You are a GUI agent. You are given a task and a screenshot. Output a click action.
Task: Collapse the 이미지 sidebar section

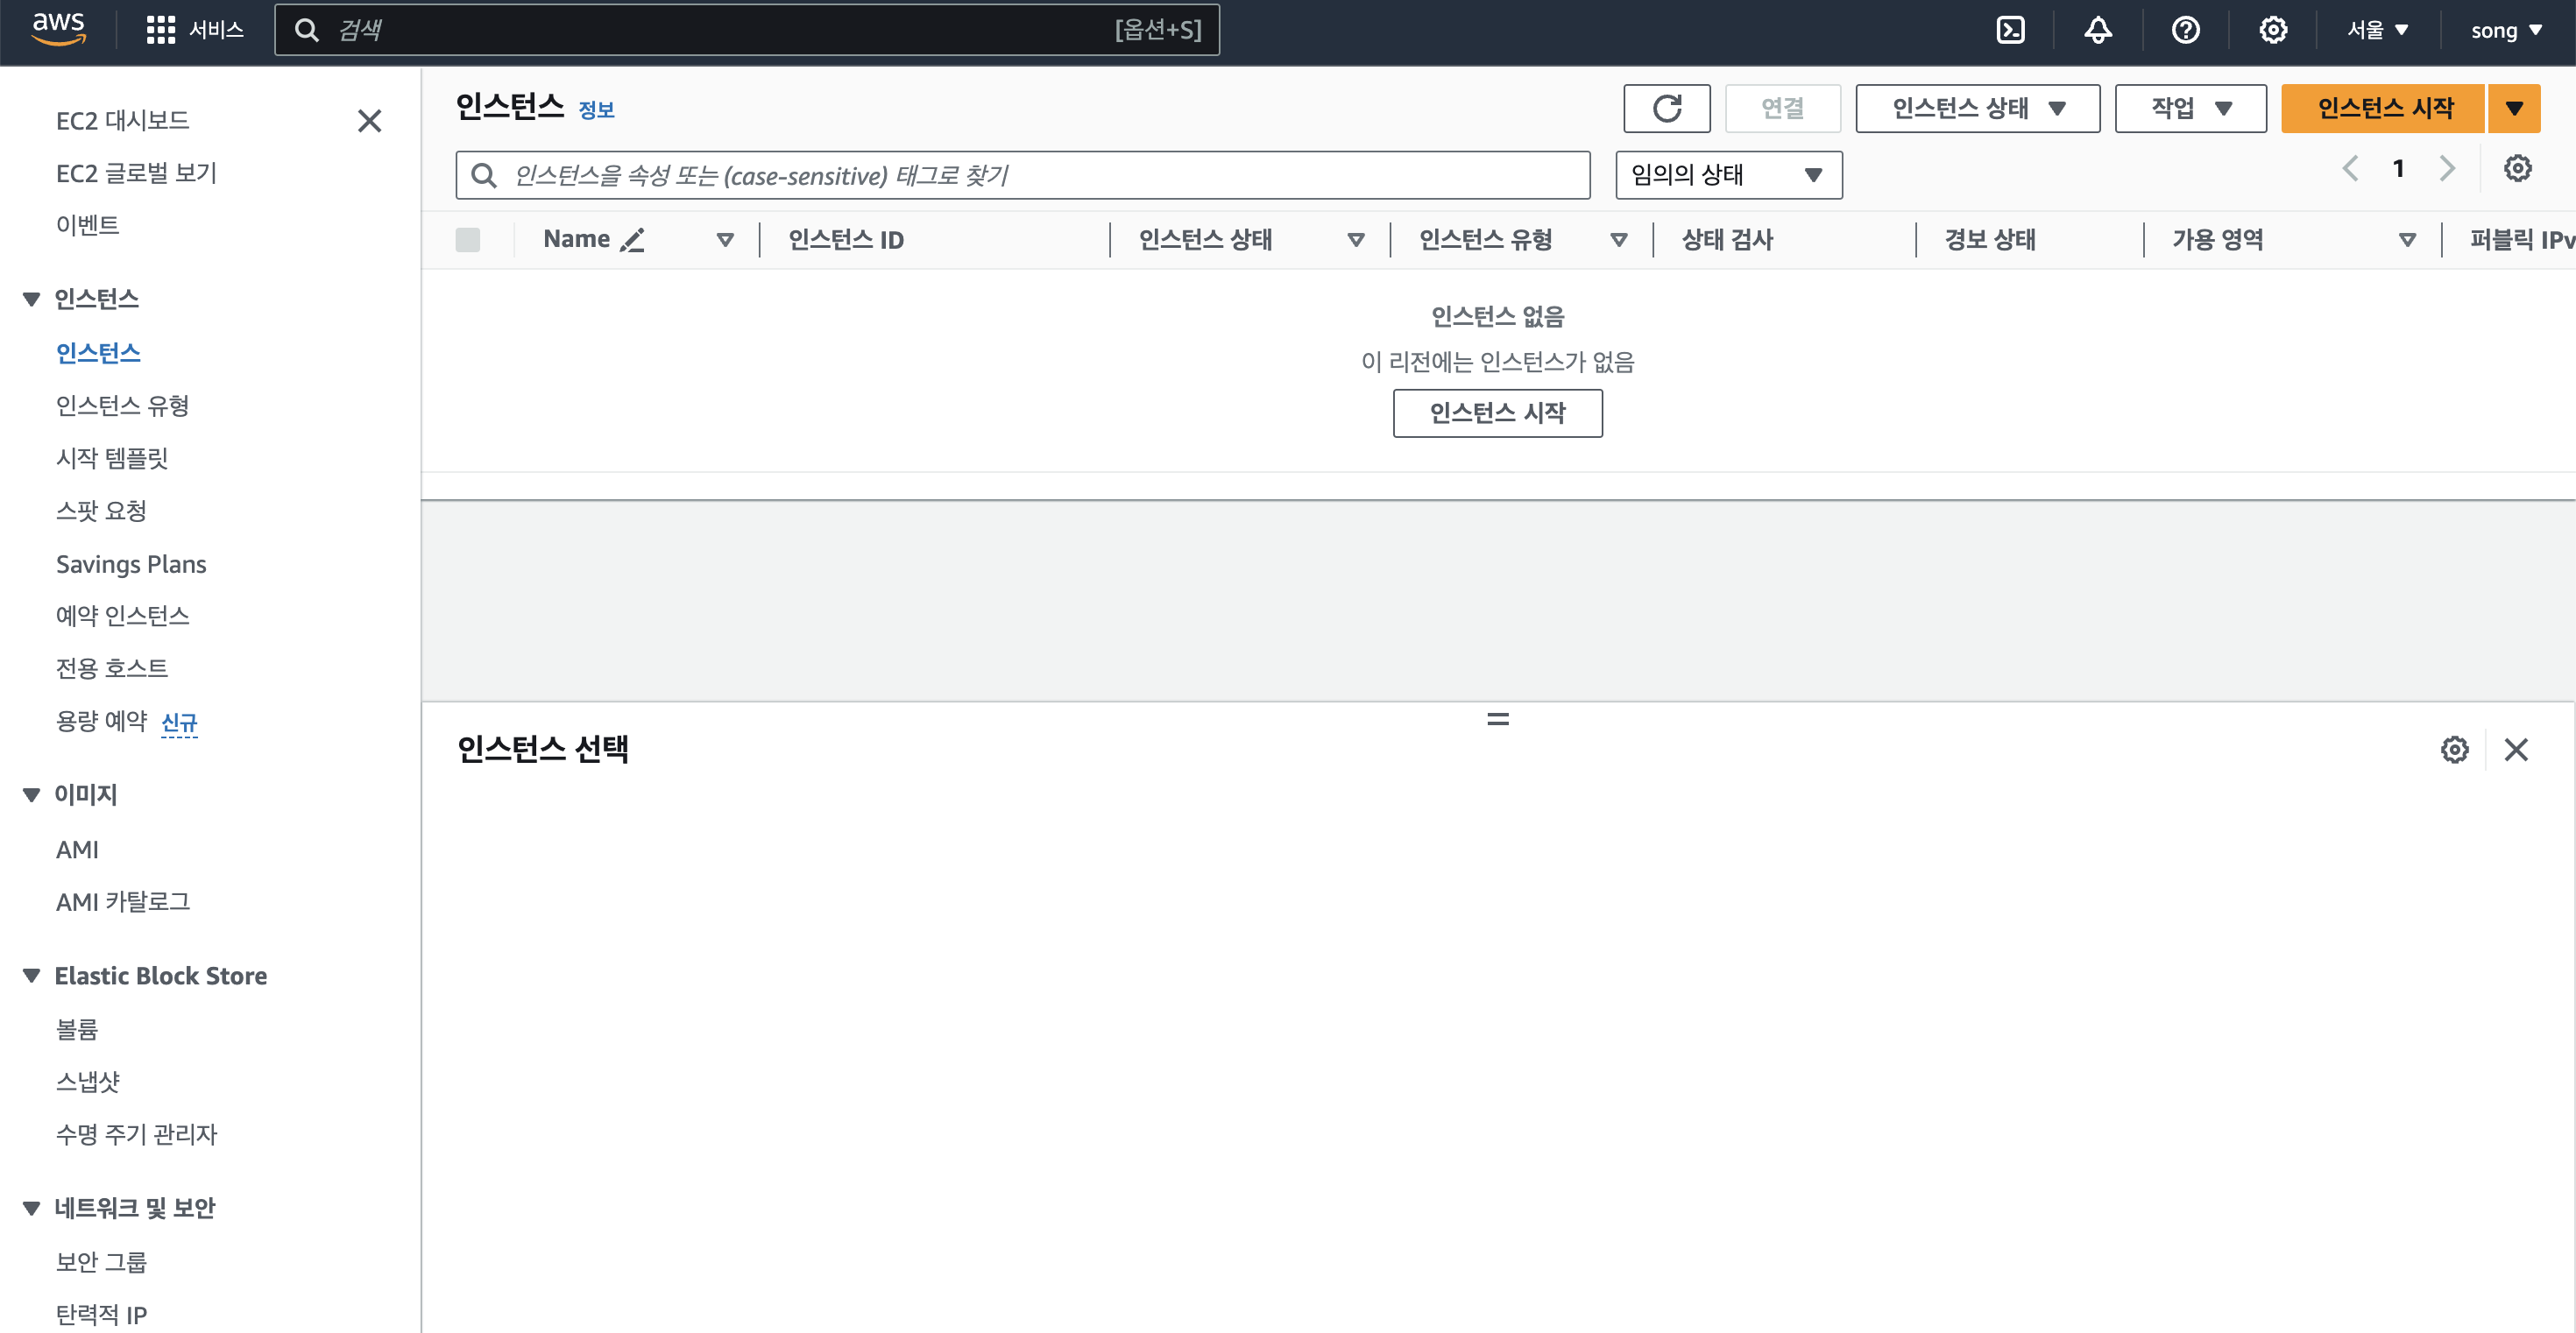pyautogui.click(x=32, y=794)
